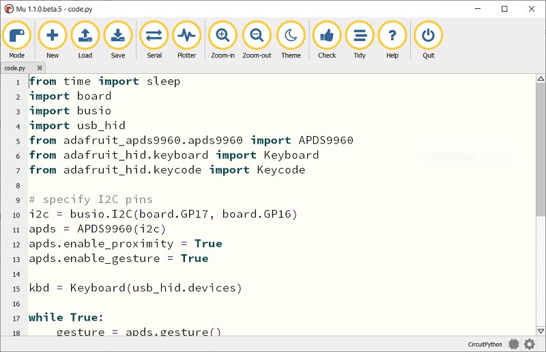The image size is (546, 352).
Task: Open the Help documentation
Action: pos(392,36)
